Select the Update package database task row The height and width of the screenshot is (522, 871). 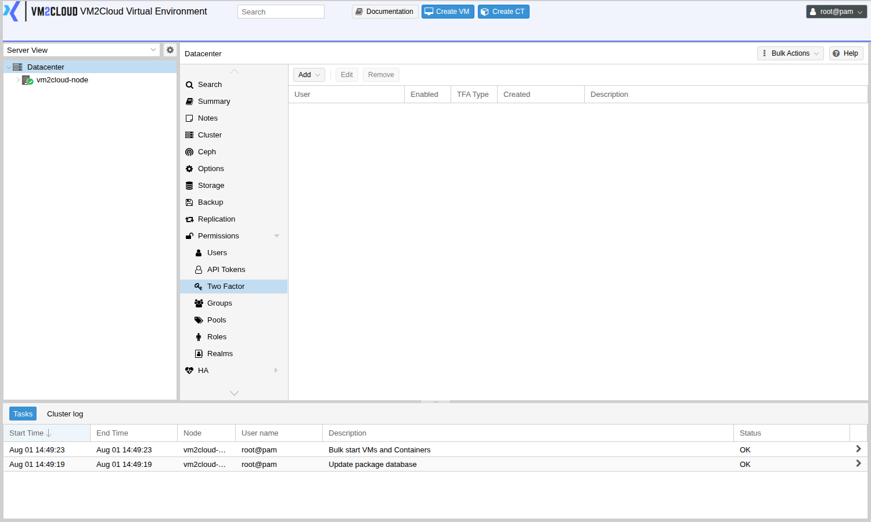(x=435, y=464)
